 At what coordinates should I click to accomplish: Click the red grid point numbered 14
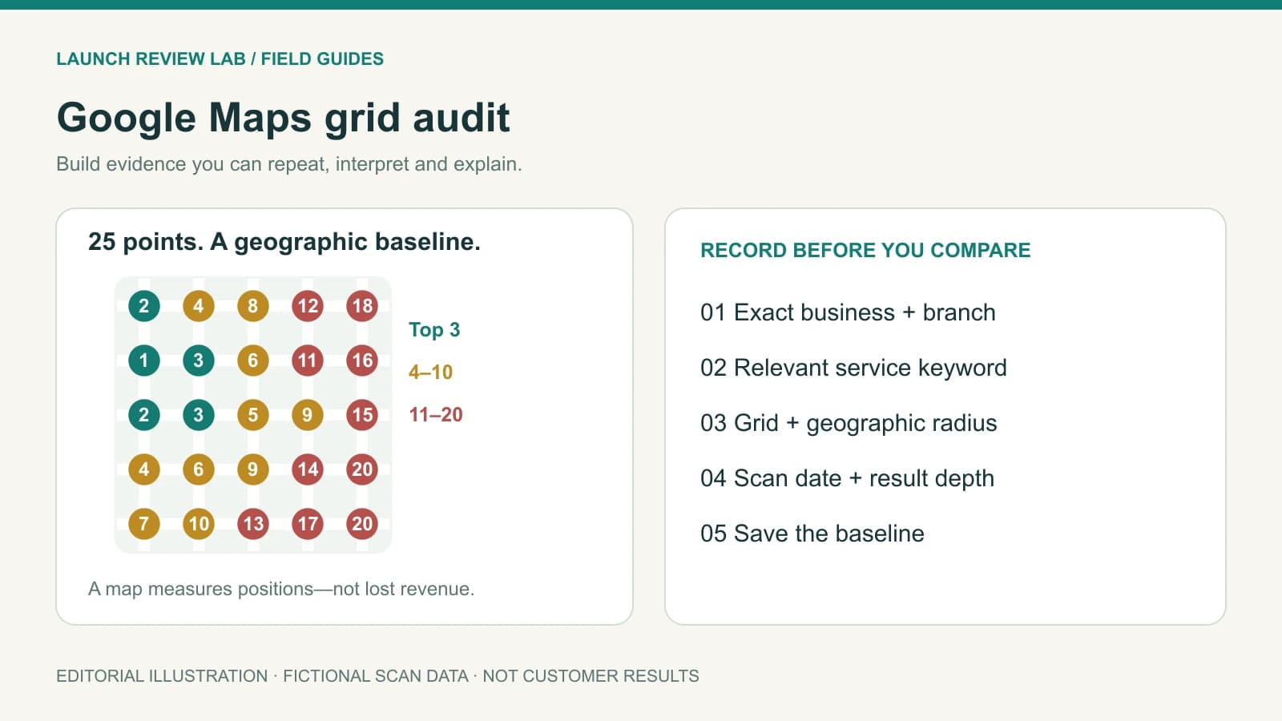pyautogui.click(x=308, y=469)
